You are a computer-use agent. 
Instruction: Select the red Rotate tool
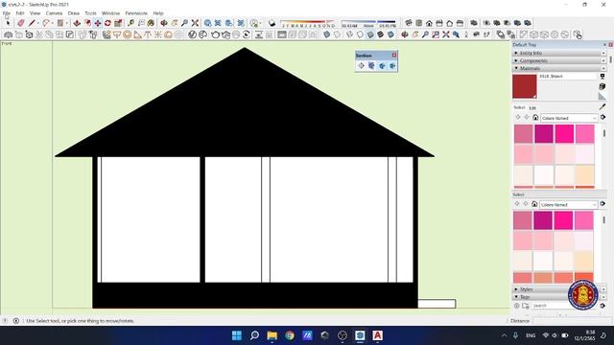[x=107, y=23]
